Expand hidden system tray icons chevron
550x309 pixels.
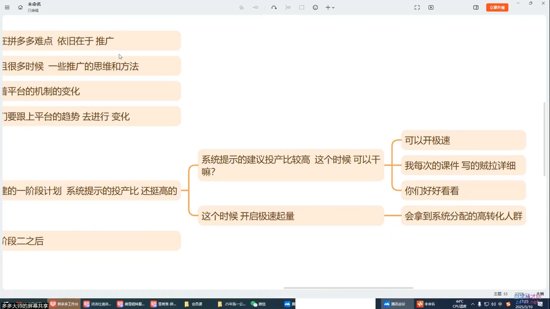coord(473,304)
